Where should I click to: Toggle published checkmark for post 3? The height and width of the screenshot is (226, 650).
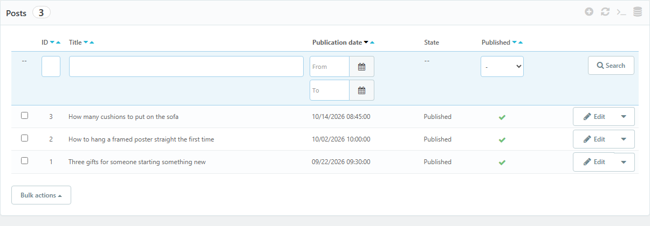tap(502, 117)
